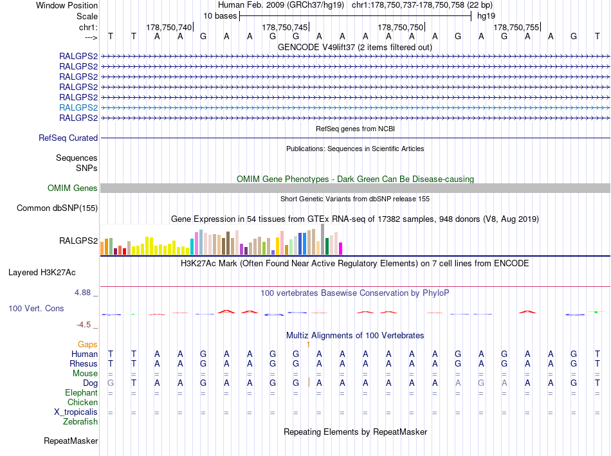Viewport: 611px width, 456px height.
Task: Click the RALGPS2 label beside GTEx bar chart
Action: click(78, 242)
